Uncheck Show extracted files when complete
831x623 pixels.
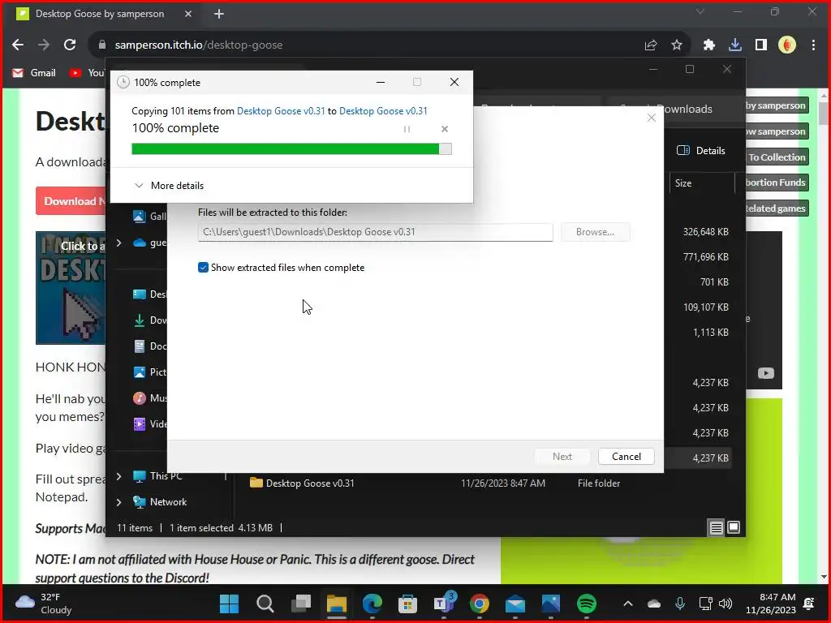tap(203, 268)
